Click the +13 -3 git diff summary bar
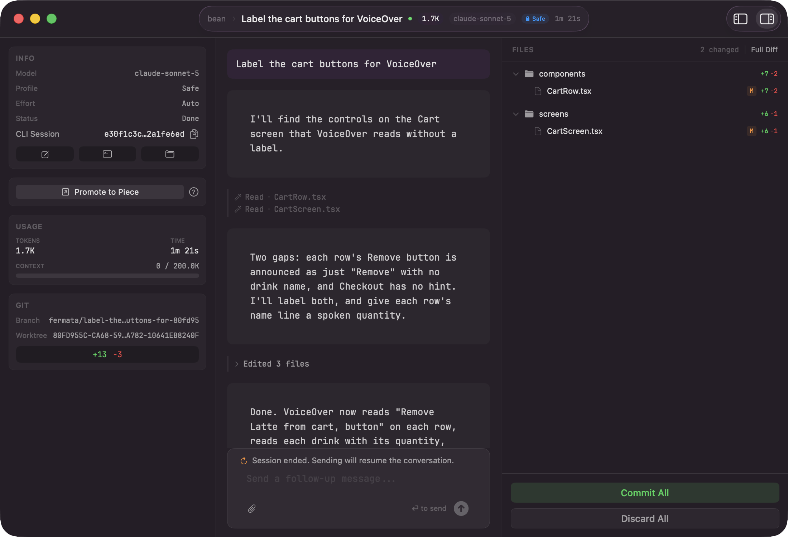 [107, 354]
